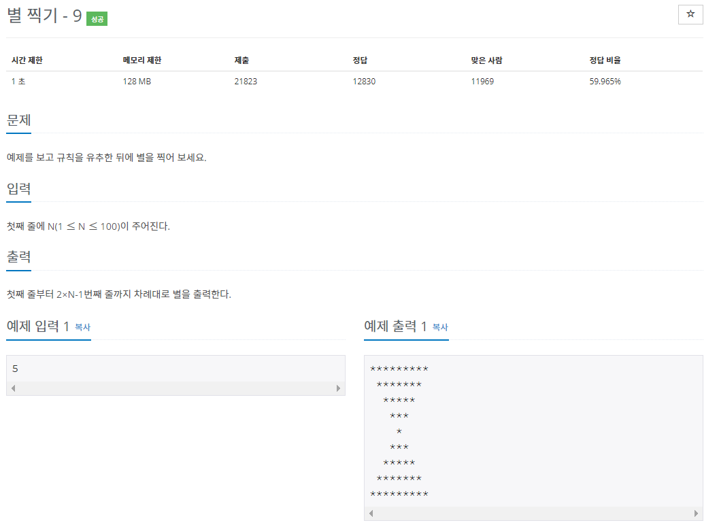Click the single-star middle line of example output
Screen dimensions: 719x525
click(x=399, y=431)
